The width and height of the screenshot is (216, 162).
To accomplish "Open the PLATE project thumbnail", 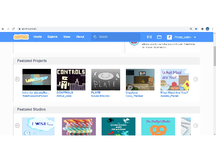I will coord(106,80).
